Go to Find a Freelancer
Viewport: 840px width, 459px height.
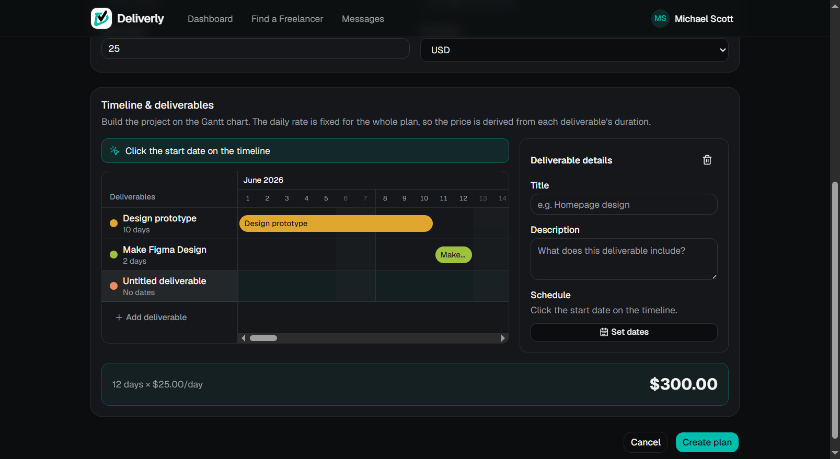[x=287, y=19]
